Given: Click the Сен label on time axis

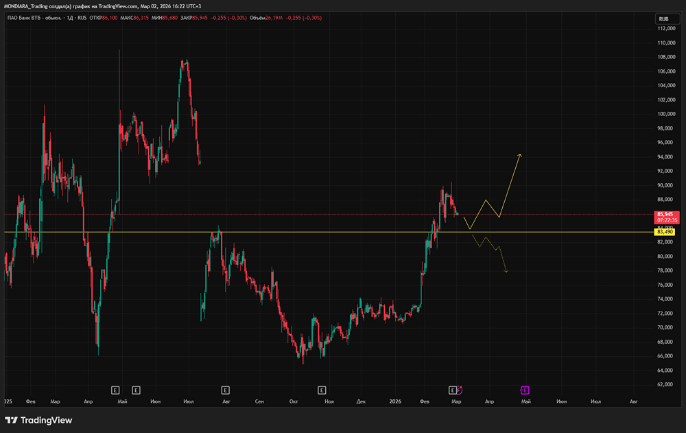Looking at the screenshot, I should (x=259, y=401).
